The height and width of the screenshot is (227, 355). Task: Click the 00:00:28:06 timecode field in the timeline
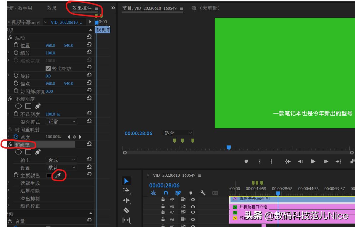(164, 185)
